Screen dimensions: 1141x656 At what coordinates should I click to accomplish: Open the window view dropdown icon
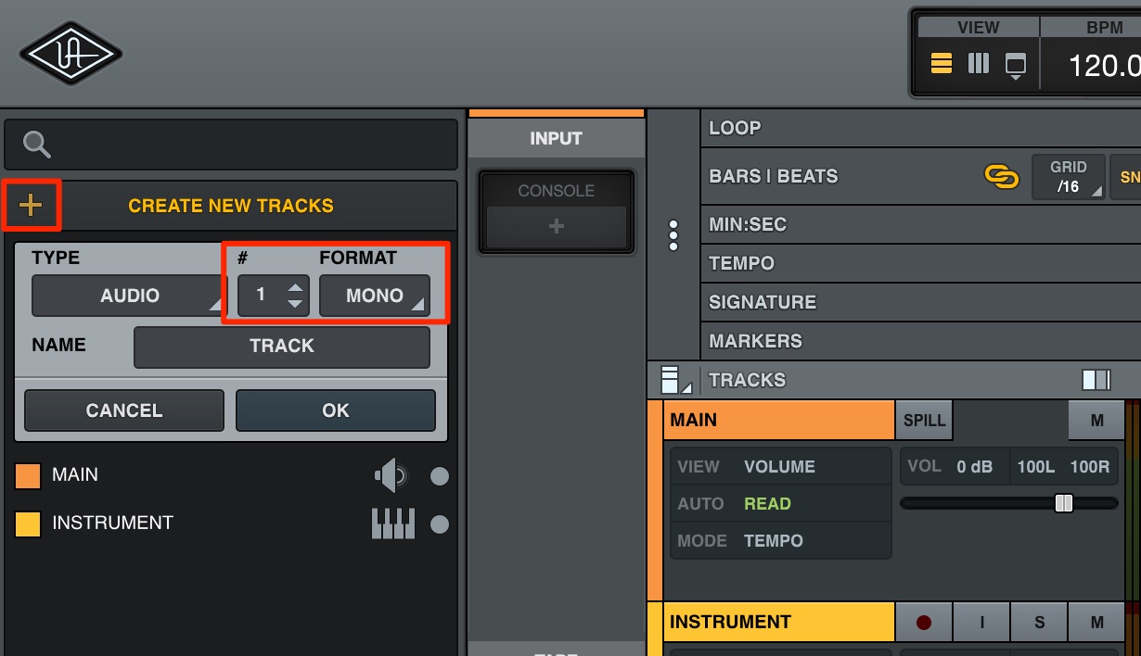[1016, 67]
